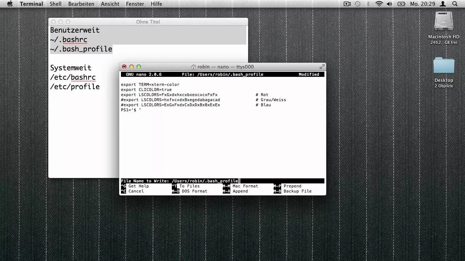Click the export CLICOLOR=true line
The image size is (465, 261).
[146, 90]
